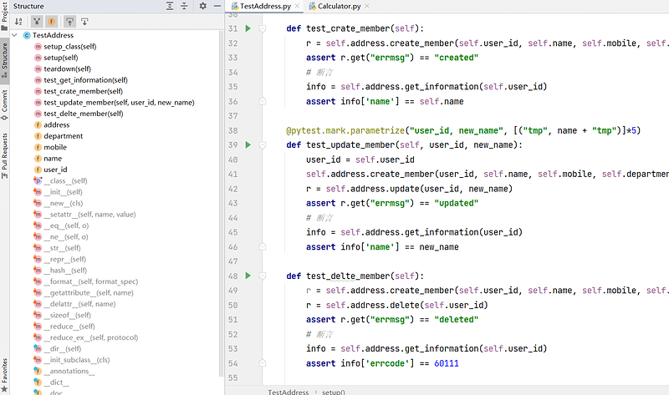Image resolution: width=669 pixels, height=395 pixels.
Task: Close the TestAddress.py editor tab
Action: [x=296, y=7]
